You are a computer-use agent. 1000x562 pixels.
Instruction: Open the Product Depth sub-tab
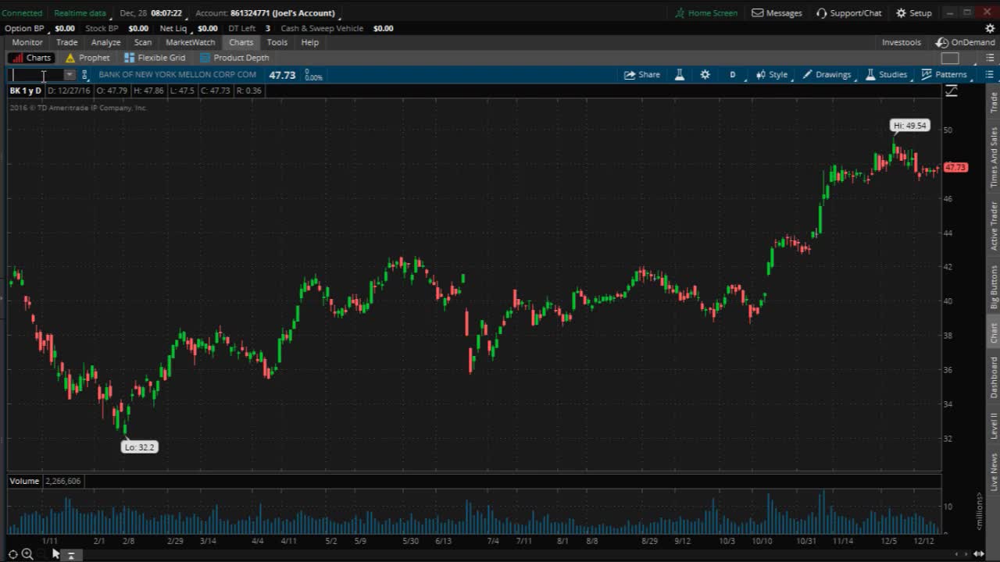(x=234, y=58)
